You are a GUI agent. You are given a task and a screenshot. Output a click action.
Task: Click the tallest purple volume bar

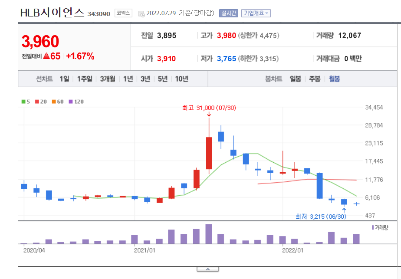point(209,234)
